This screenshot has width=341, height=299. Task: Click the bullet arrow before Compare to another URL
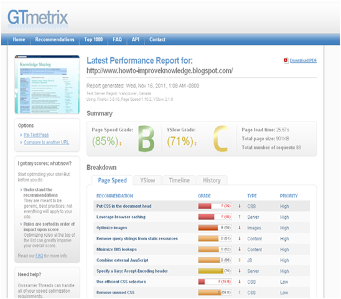point(21,143)
